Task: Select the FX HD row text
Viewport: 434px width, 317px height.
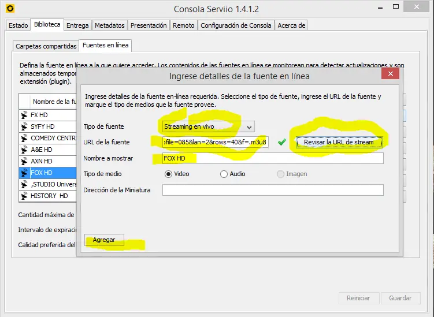Action: click(39, 115)
